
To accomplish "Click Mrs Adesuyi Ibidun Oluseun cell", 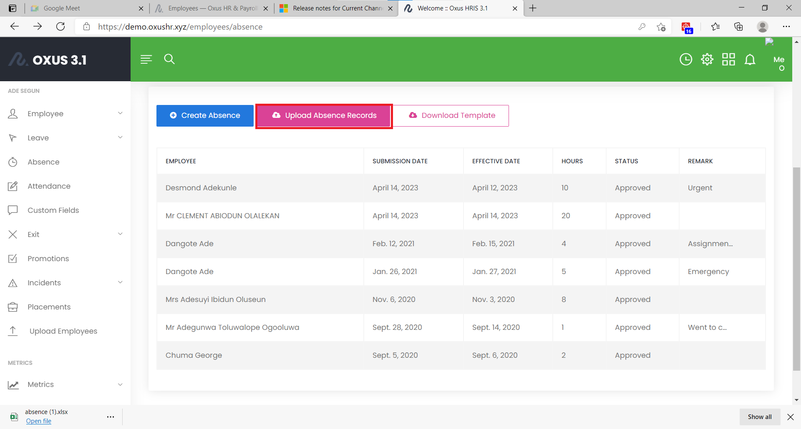I will click(x=260, y=299).
